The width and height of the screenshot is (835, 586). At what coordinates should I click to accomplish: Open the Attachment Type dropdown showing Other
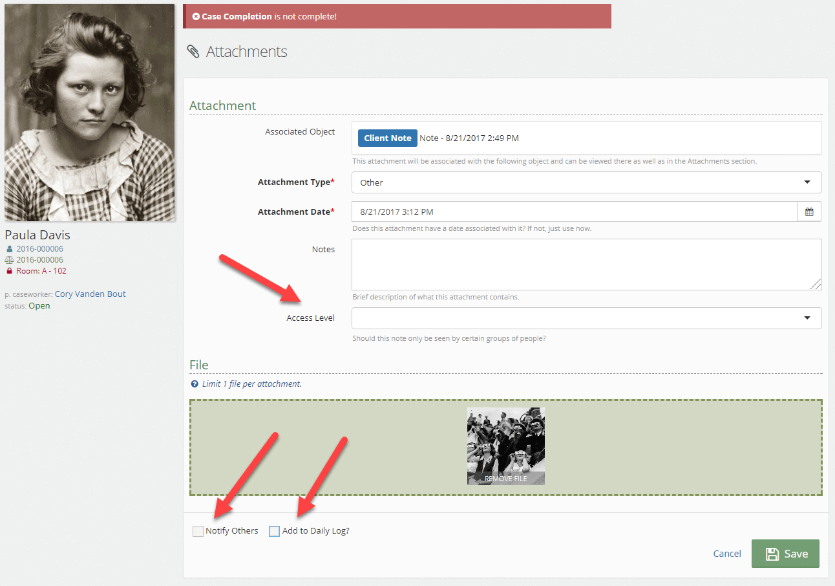click(x=587, y=182)
